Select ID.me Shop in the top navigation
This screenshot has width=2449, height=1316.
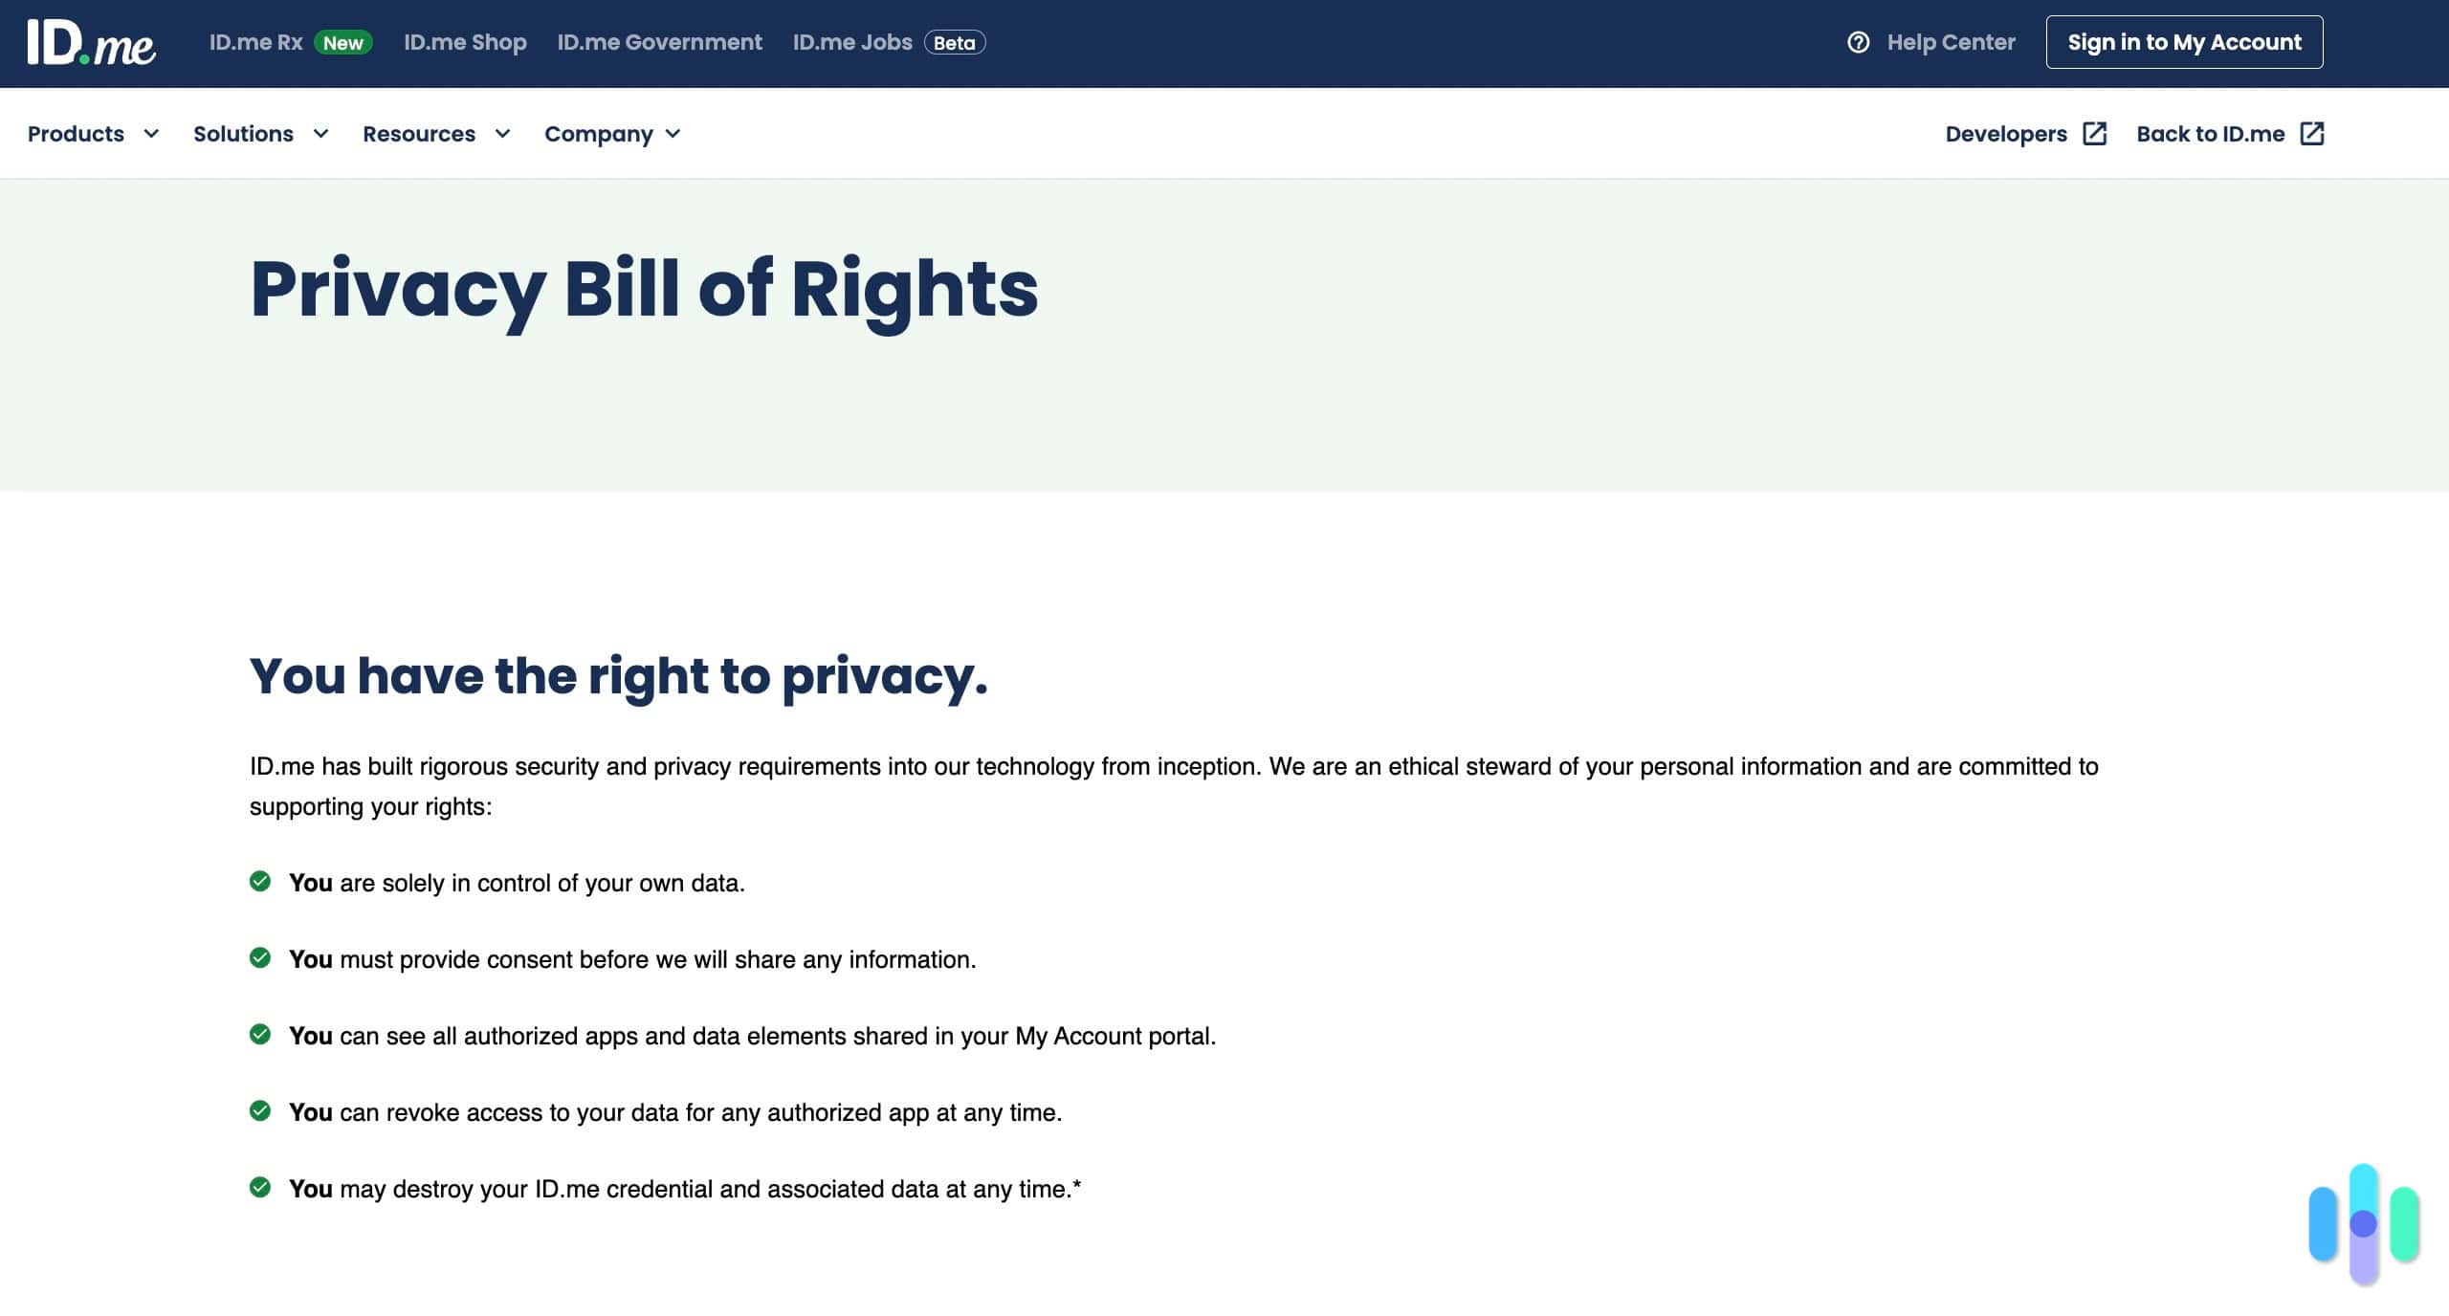[466, 42]
